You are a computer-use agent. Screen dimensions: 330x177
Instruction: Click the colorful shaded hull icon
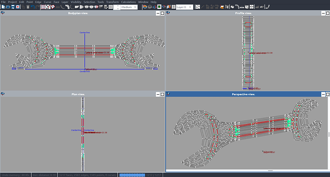click(x=145, y=7)
